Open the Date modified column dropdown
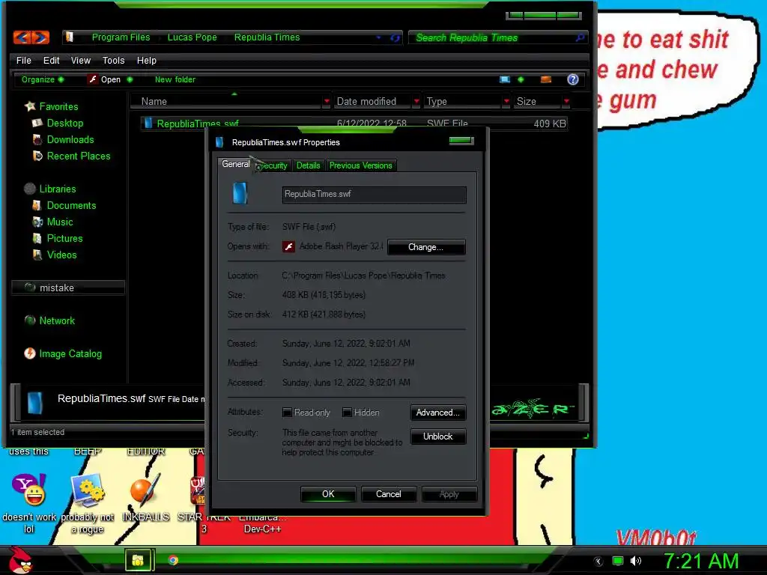This screenshot has height=575, width=767. pyautogui.click(x=416, y=101)
